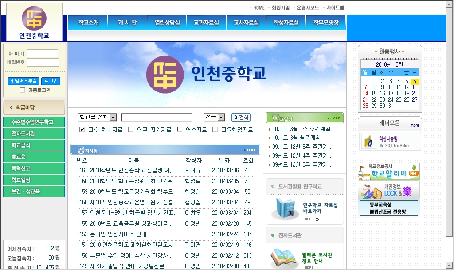Open the 개인정보 LOCK & 樂 banner
The width and height of the screenshot is (454, 270).
[388, 190]
